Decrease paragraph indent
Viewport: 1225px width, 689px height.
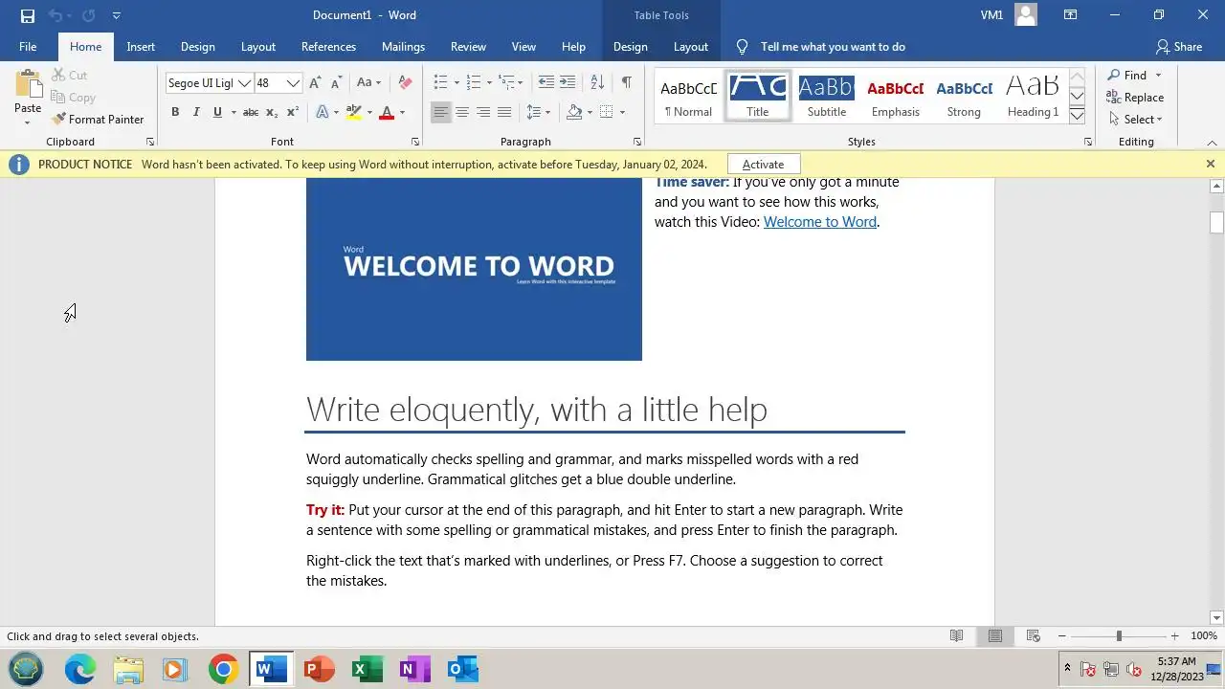[546, 82]
